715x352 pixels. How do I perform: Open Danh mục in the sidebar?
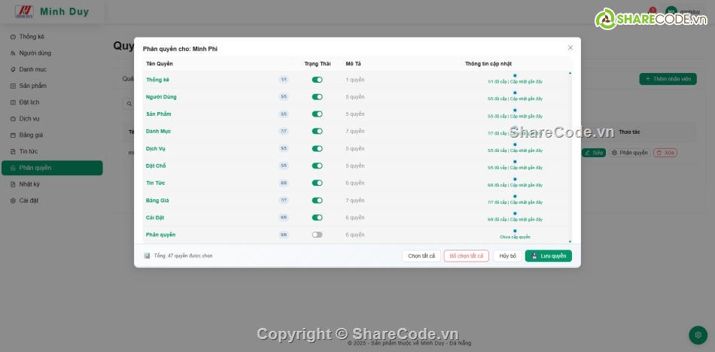(52, 69)
